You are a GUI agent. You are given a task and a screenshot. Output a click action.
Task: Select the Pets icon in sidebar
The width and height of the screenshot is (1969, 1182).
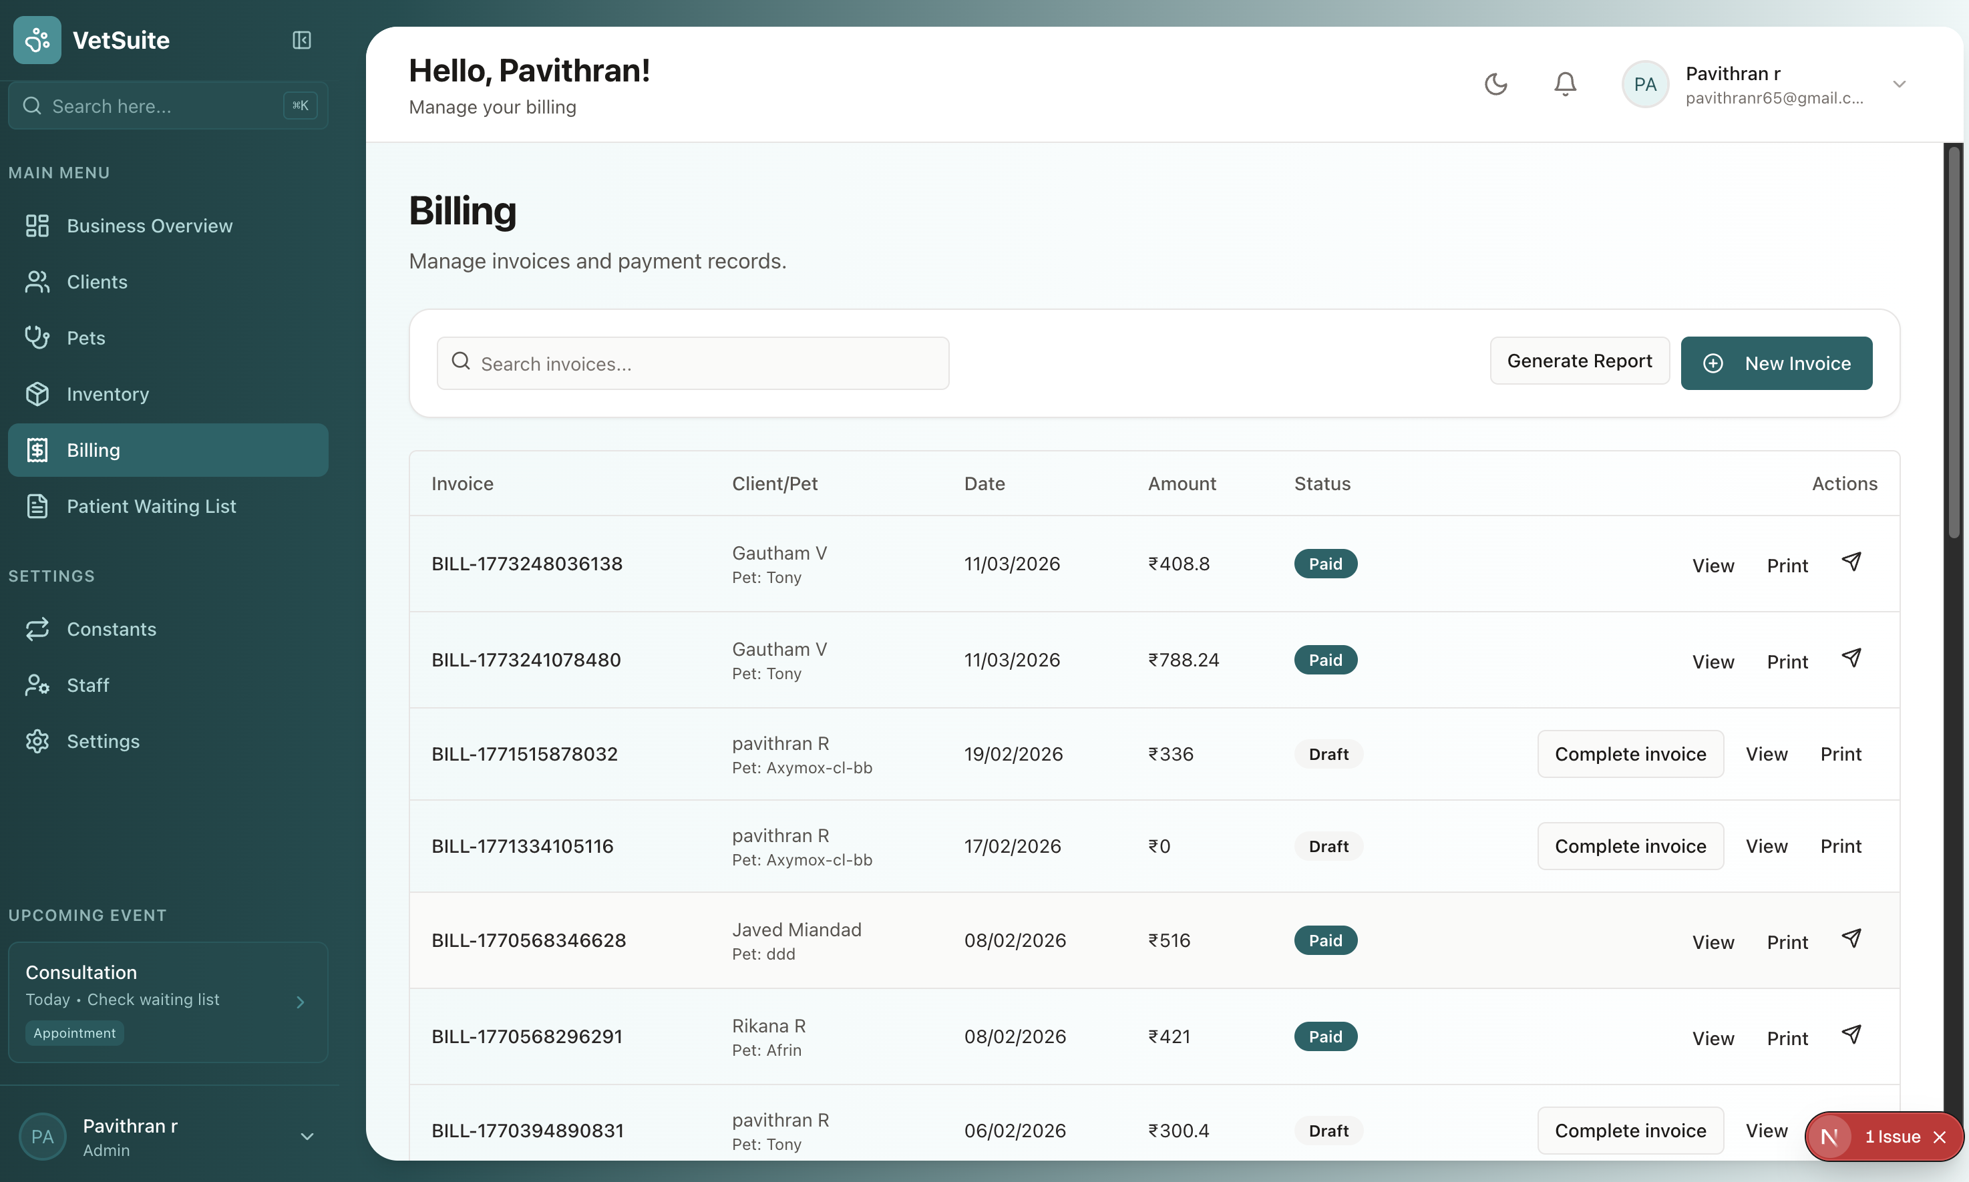coord(37,337)
